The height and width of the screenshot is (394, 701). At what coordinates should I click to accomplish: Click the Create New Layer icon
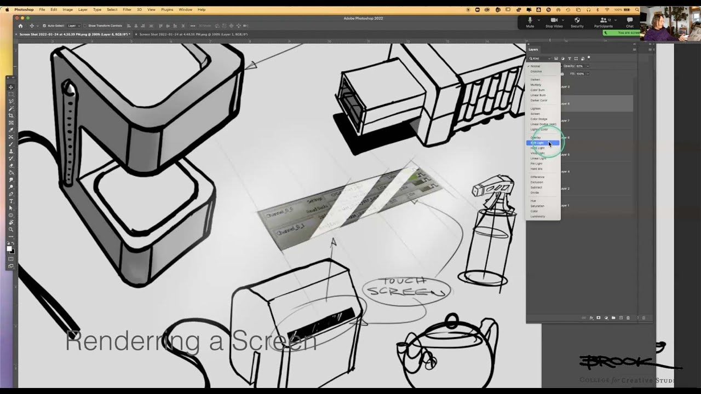[x=620, y=317]
